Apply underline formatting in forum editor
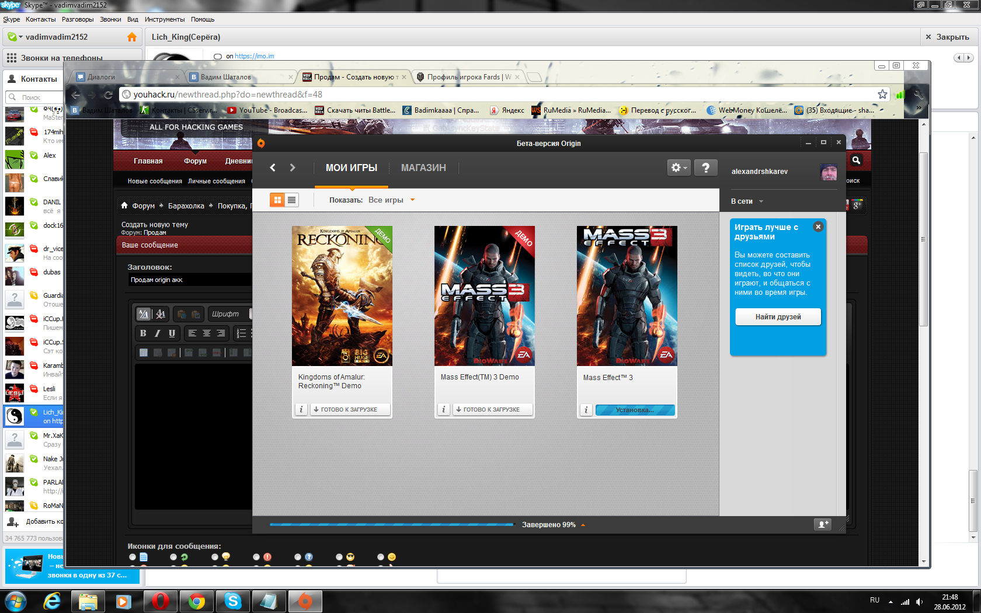981x613 pixels. click(x=172, y=333)
